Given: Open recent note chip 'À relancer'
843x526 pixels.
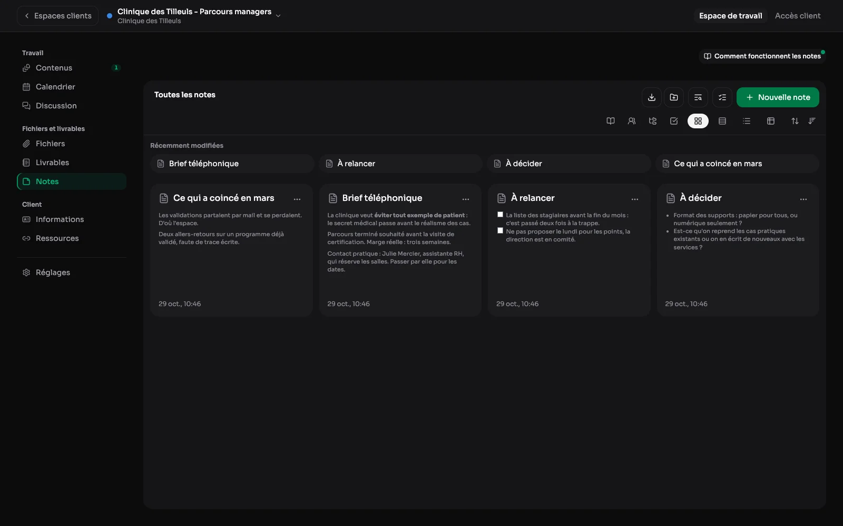Looking at the screenshot, I should tap(401, 164).
